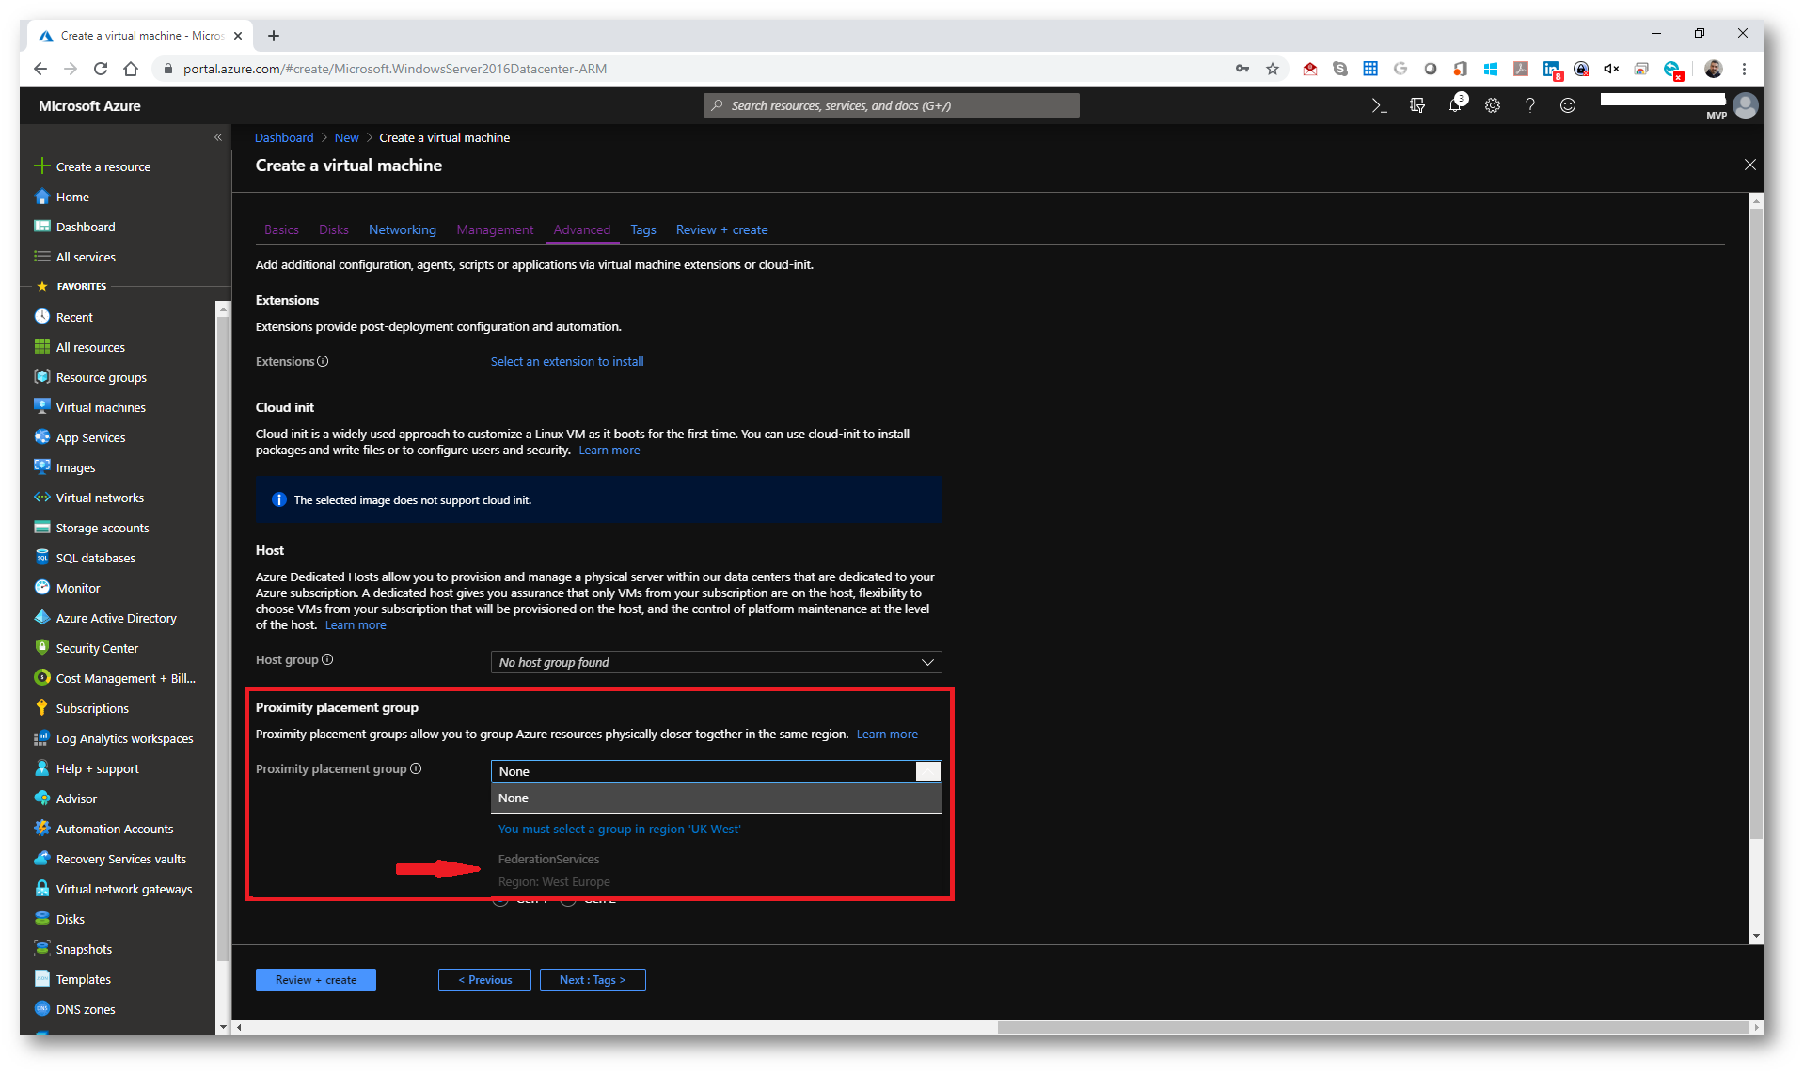Switch to the Disks tab
This screenshot has height=1075, width=1804.
[x=333, y=229]
